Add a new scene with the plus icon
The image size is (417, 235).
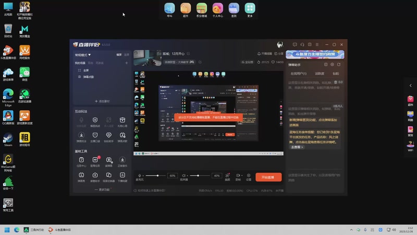coord(127,63)
